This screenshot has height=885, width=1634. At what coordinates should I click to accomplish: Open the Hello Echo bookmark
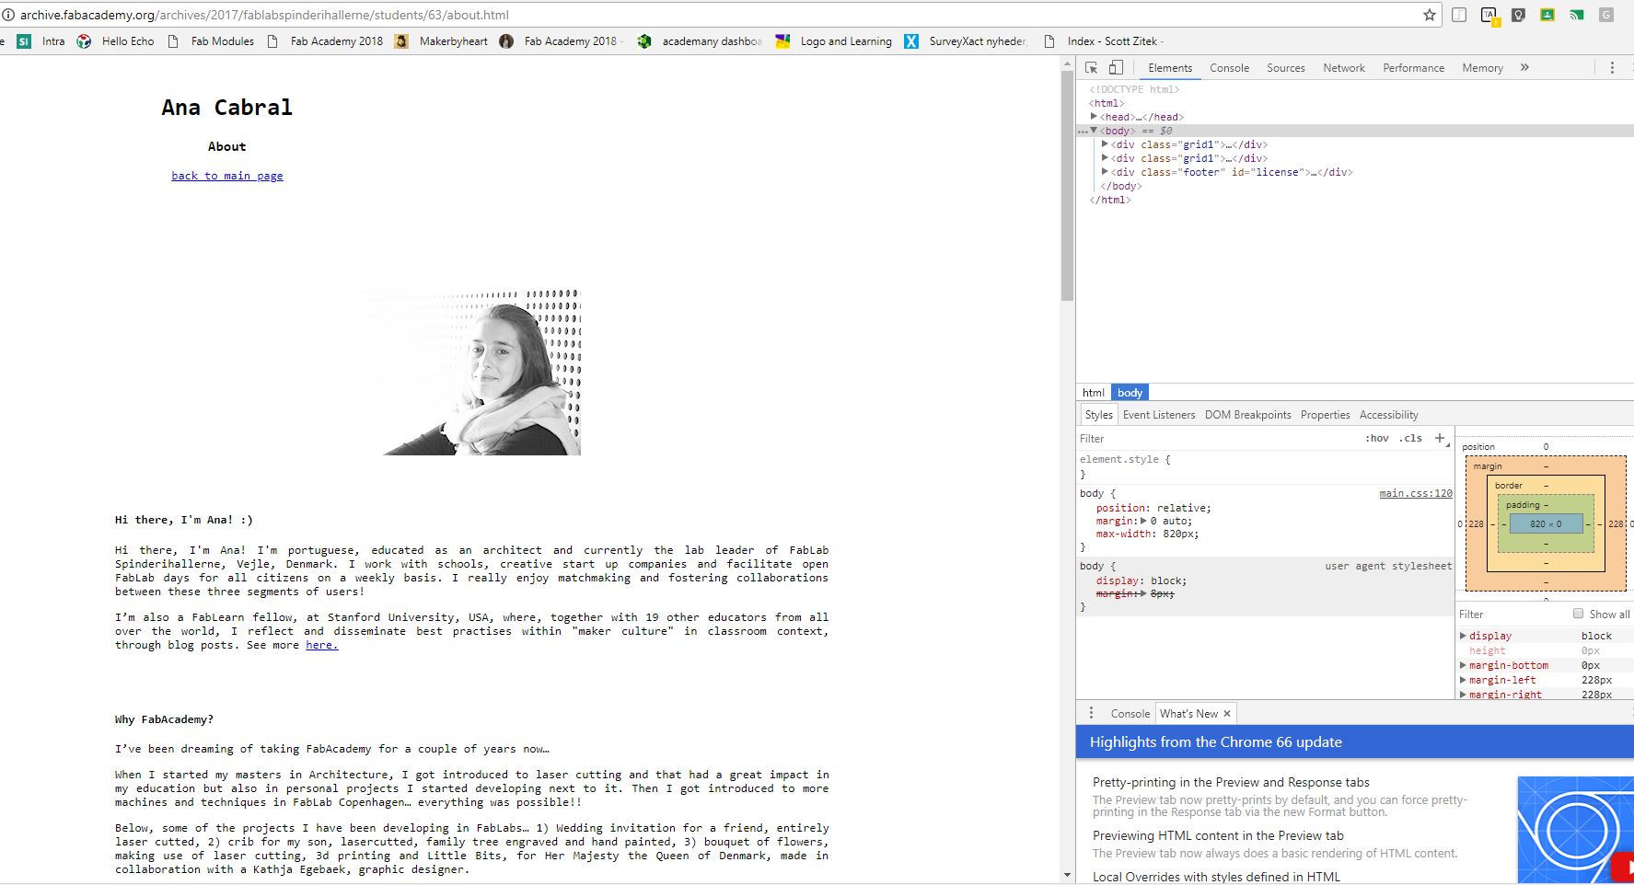pos(116,41)
